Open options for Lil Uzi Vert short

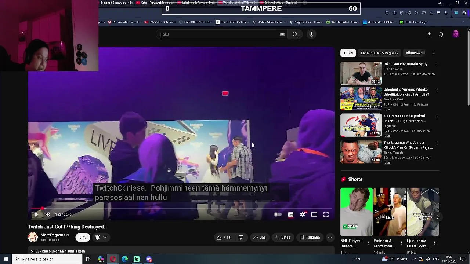point(435,243)
